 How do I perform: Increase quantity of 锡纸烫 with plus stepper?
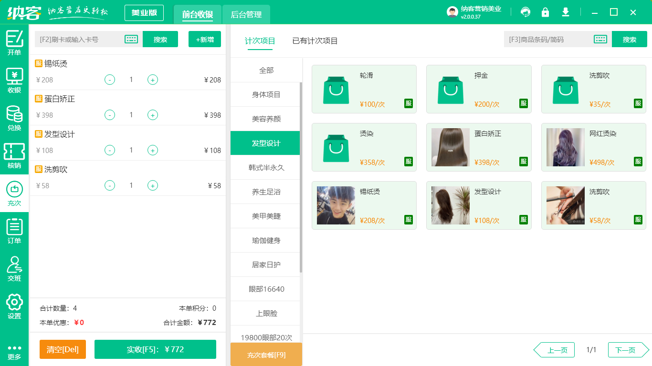coord(153,80)
